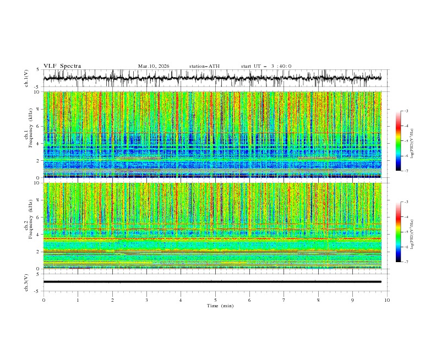Click time axis tick label '1'
Viewport: 436px width, 337px height.
click(x=78, y=300)
